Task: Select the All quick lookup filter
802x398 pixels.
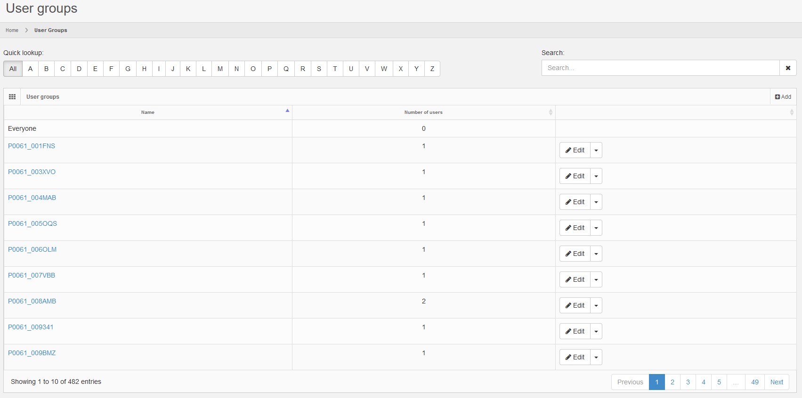Action: pyautogui.click(x=13, y=69)
